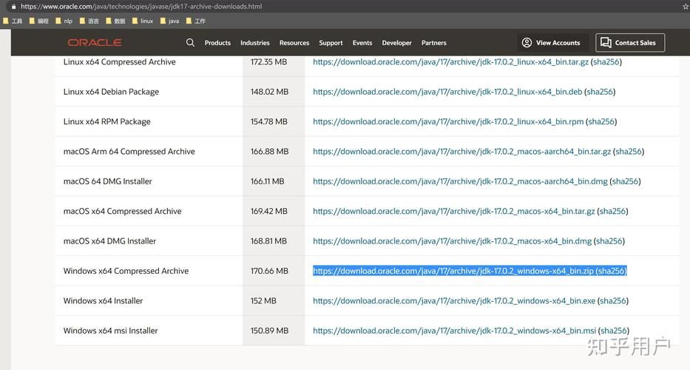Download the linux-x64_bin.rpm link

(x=448, y=122)
